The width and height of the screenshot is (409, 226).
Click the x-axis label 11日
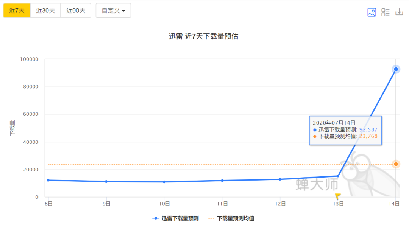pos(222,204)
